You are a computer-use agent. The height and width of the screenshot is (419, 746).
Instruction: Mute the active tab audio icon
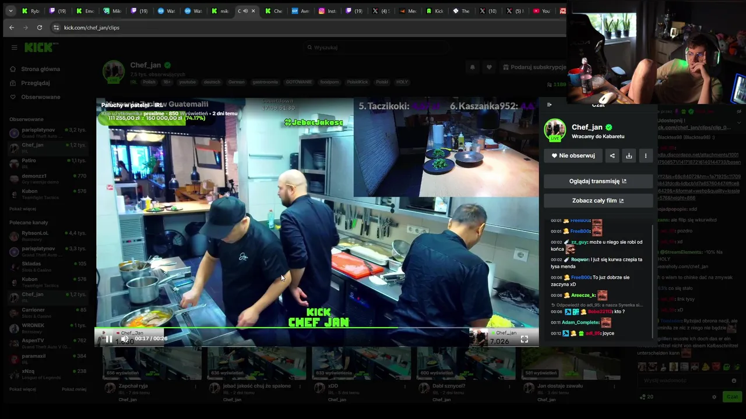(x=245, y=10)
